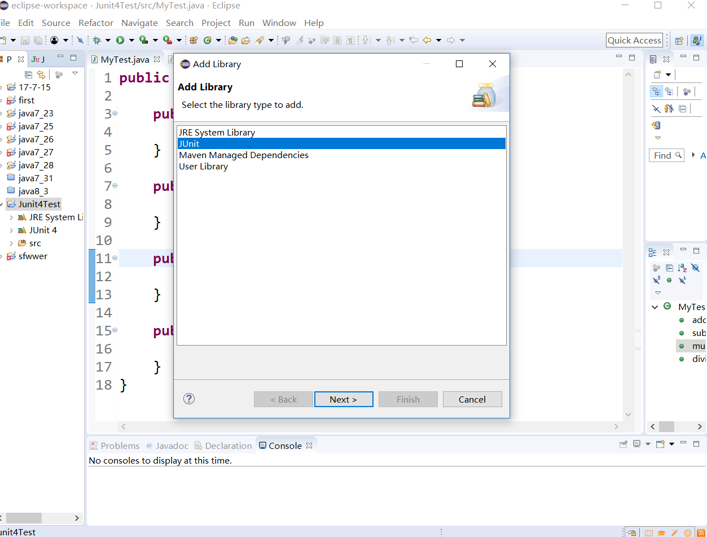This screenshot has width=707, height=537.
Task: Toggle the Scheduled view in Task List
Action: coord(670,91)
